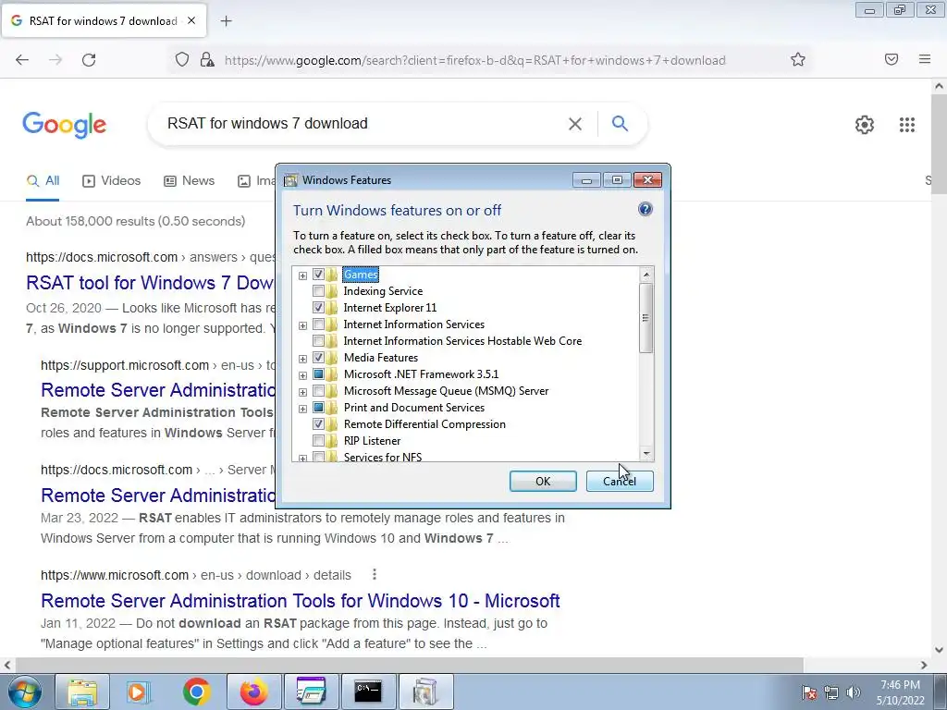Check the RIP Listener checkbox
The height and width of the screenshot is (710, 947).
click(318, 441)
